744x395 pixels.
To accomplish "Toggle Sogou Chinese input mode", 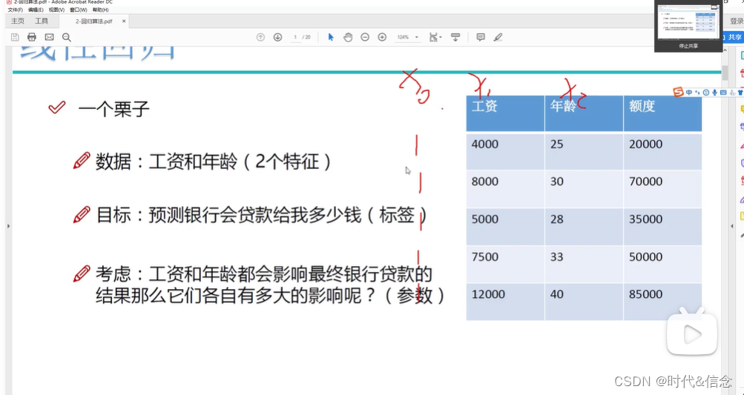I will 689,93.
